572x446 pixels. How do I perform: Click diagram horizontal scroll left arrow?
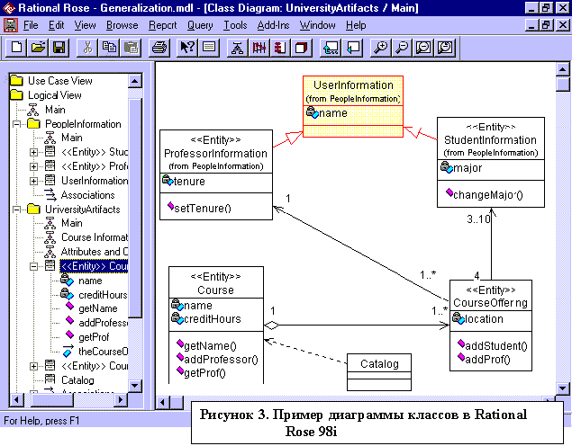163,402
